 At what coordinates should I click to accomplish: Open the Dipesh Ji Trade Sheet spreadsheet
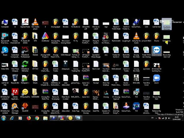[x=116, y=24]
